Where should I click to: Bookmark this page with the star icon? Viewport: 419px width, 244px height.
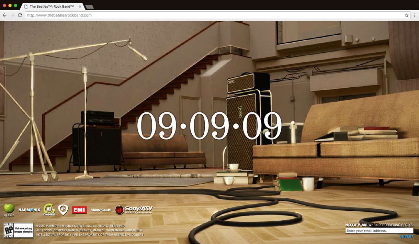point(407,15)
